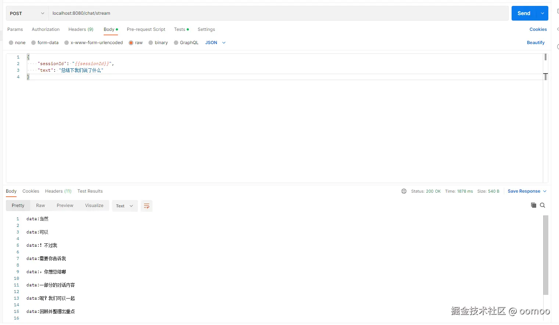The image size is (559, 325).
Task: Open the Pre-request Script tab
Action: click(146, 29)
